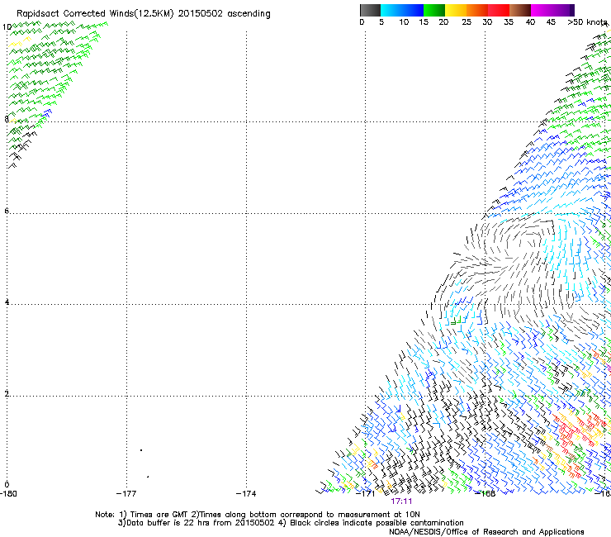The image size is (611, 537).
Task: Click the word 'ascending' in the title
Action: (x=249, y=14)
